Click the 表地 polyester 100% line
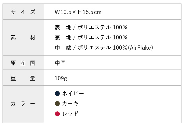The image size is (184, 128). pyautogui.click(x=91, y=27)
